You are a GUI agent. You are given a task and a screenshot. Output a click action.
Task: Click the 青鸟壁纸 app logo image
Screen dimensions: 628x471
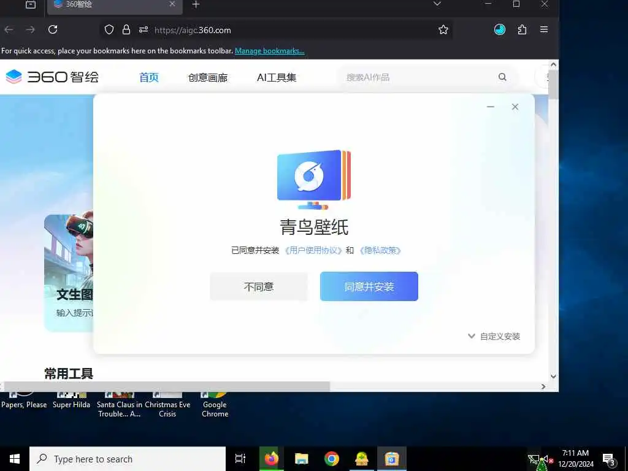click(314, 180)
